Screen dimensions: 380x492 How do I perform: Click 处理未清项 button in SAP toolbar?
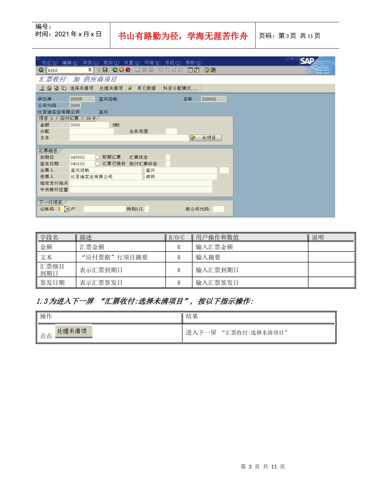click(111, 88)
